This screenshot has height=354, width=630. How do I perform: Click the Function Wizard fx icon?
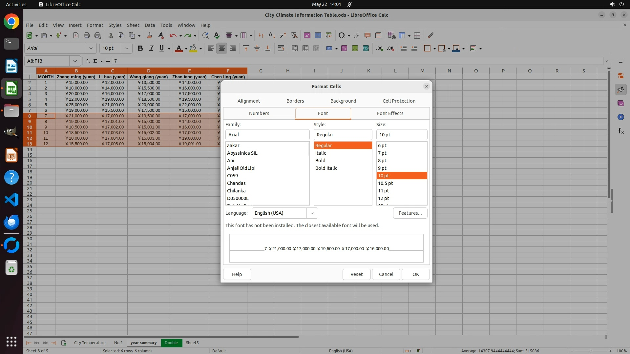88,61
